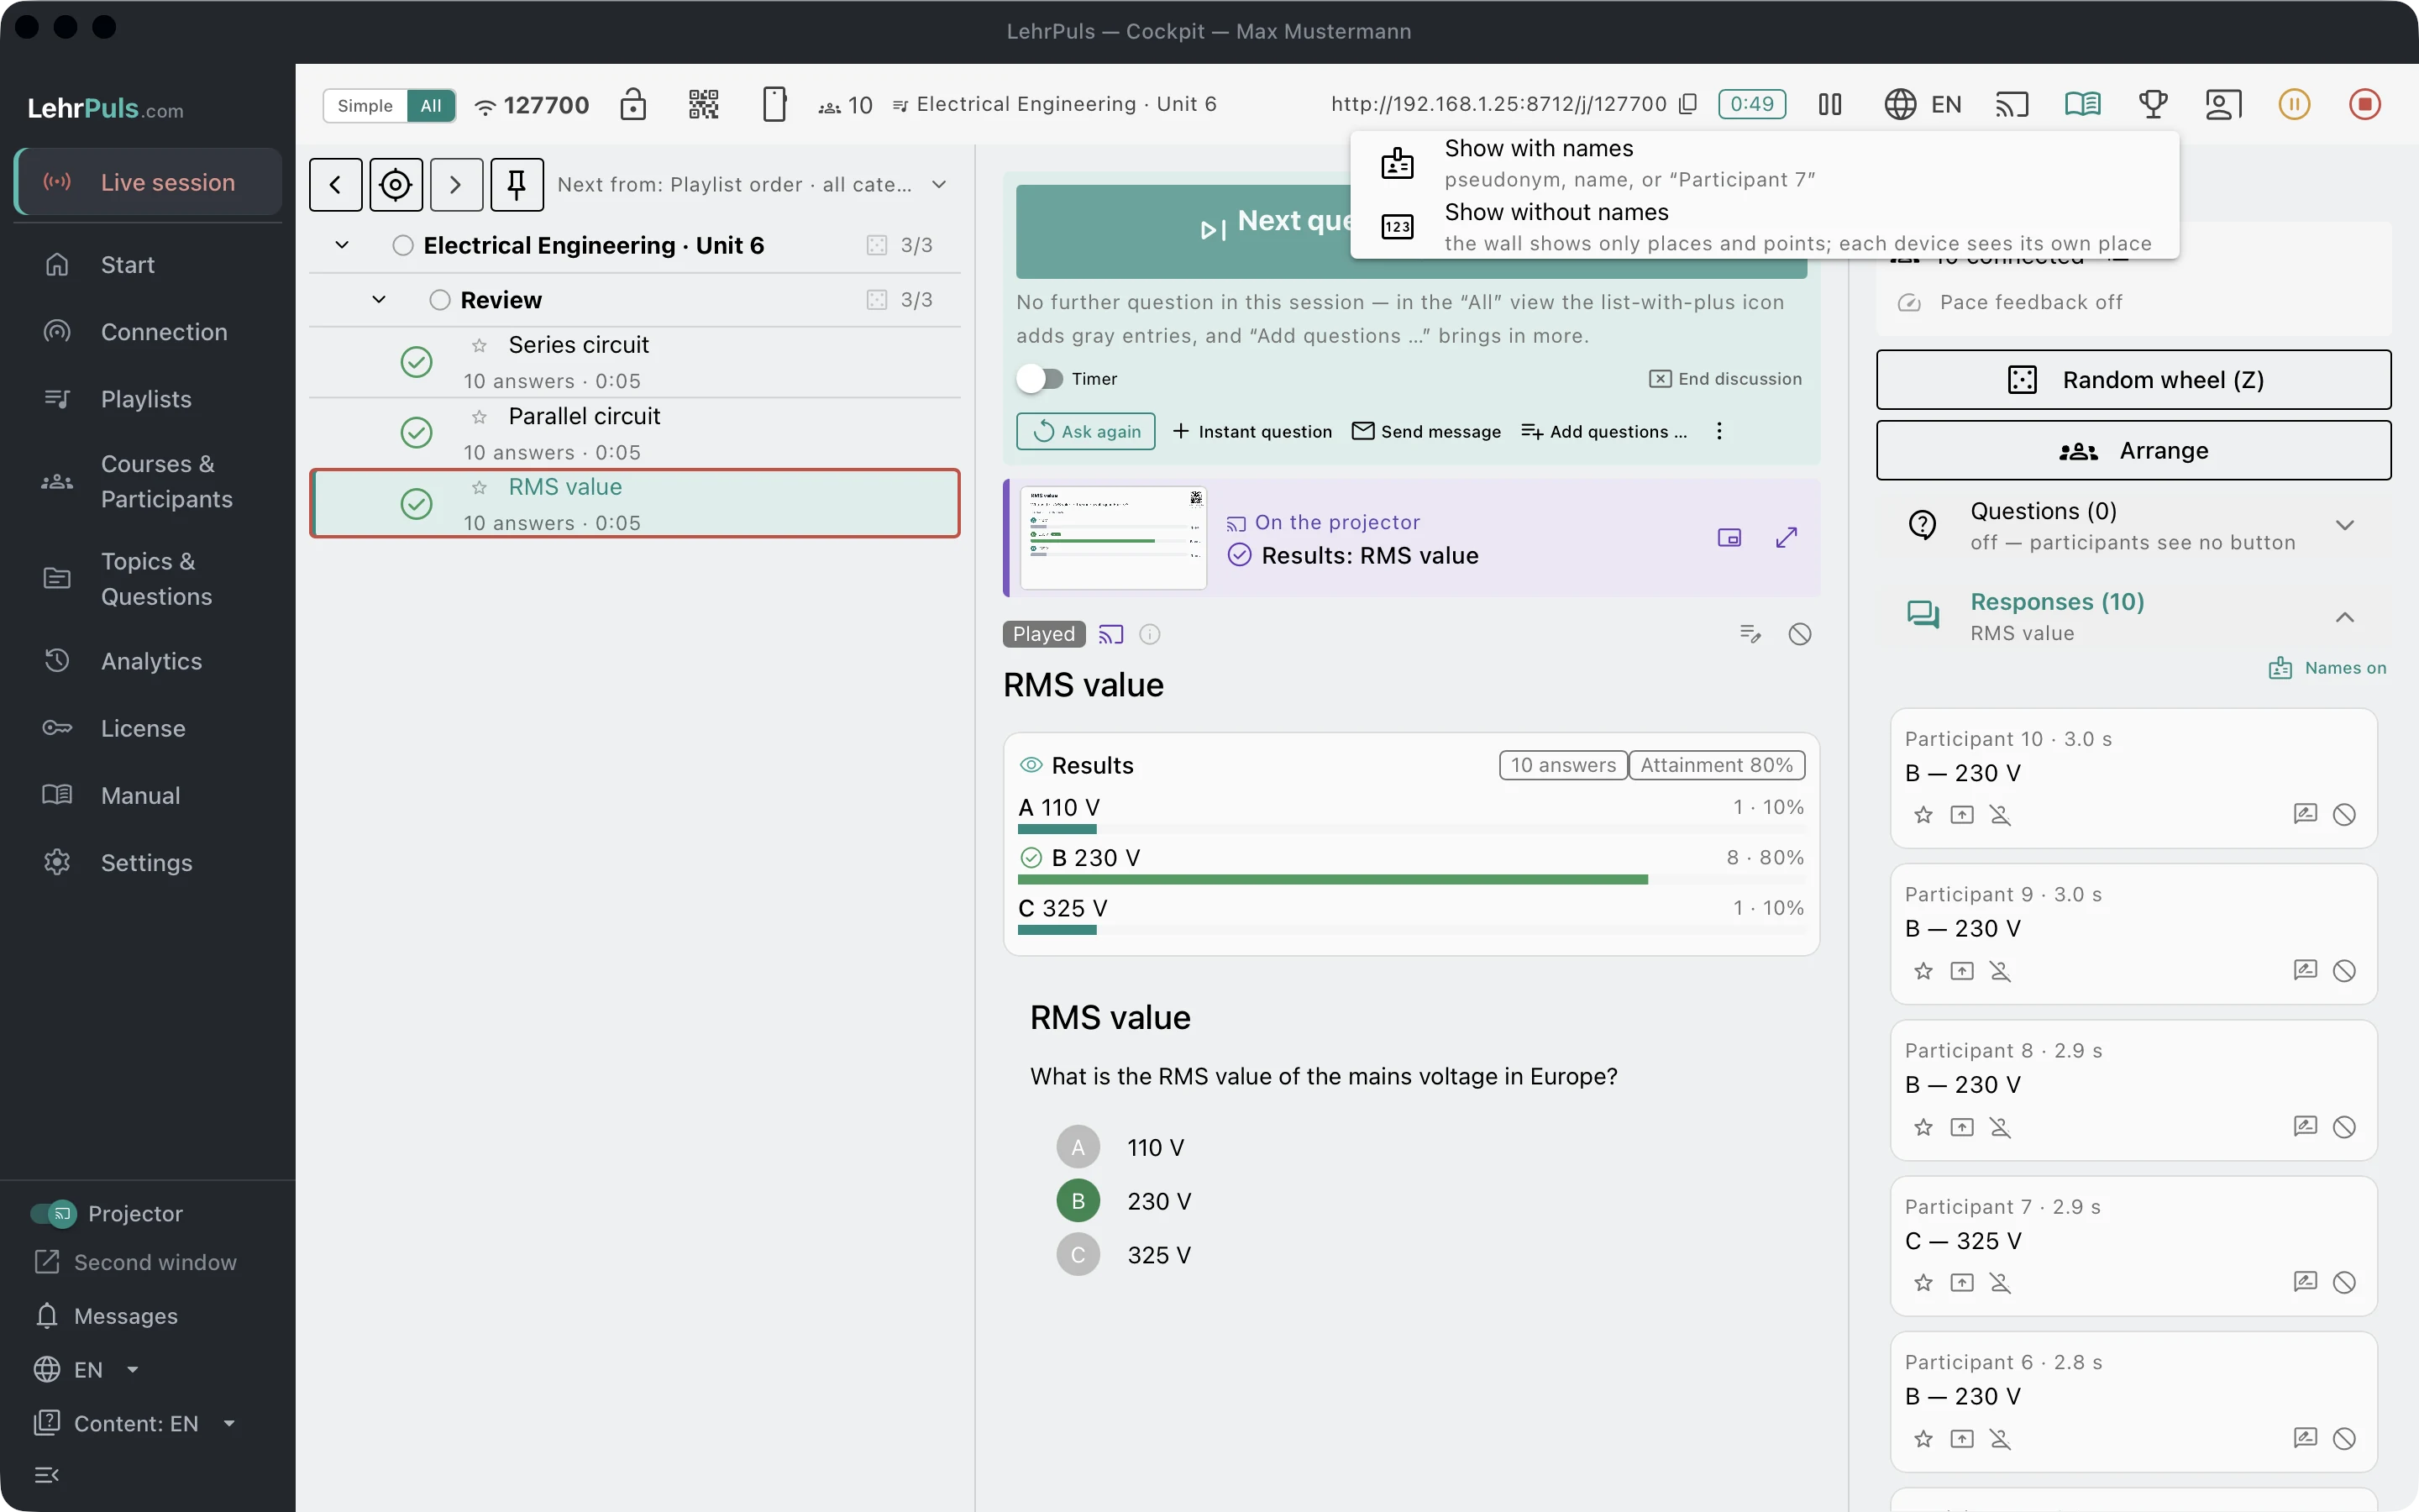Click the pause columns icon in toolbar
Viewport: 2419px width, 1512px height.
coord(1830,104)
